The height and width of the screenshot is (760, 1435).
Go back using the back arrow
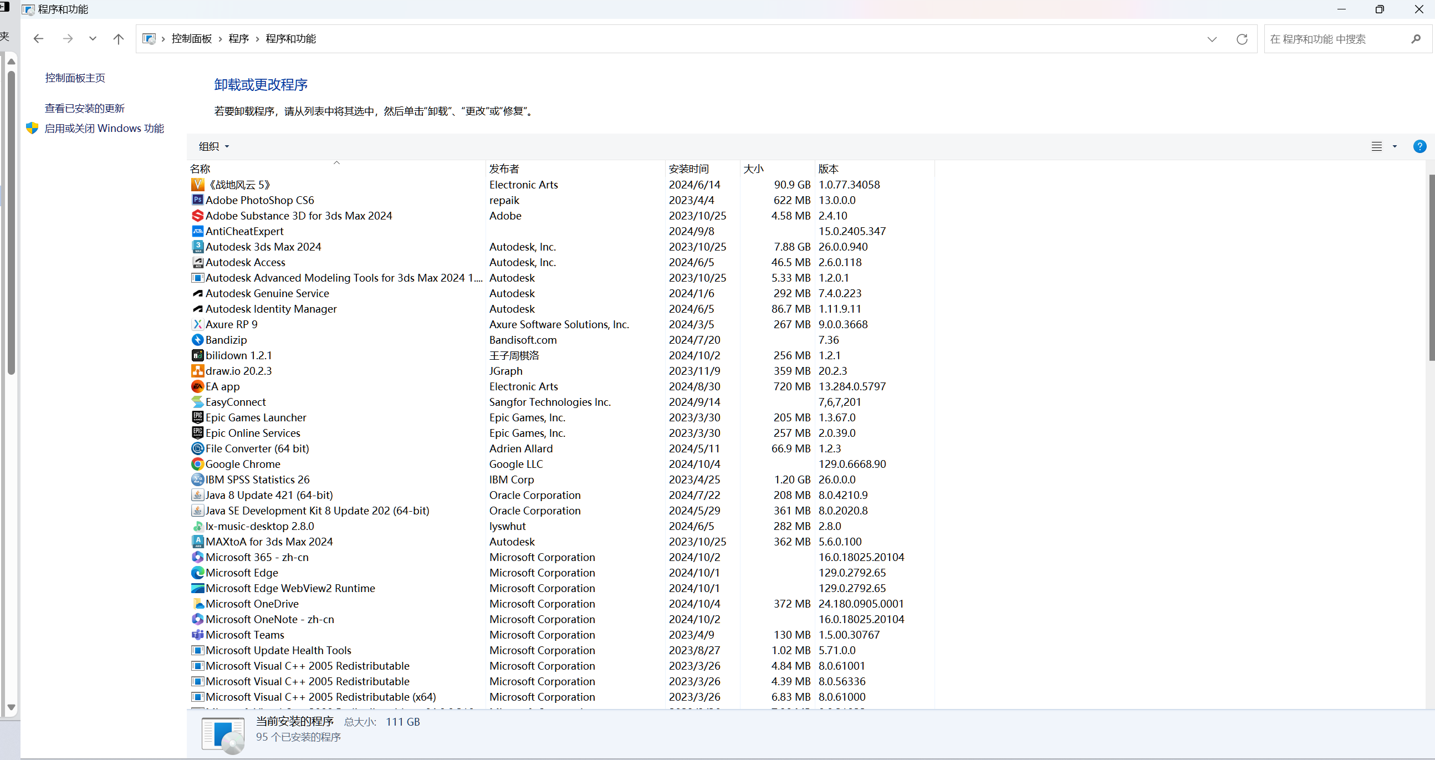point(38,39)
